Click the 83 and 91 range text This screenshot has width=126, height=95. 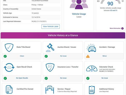click(114, 10)
